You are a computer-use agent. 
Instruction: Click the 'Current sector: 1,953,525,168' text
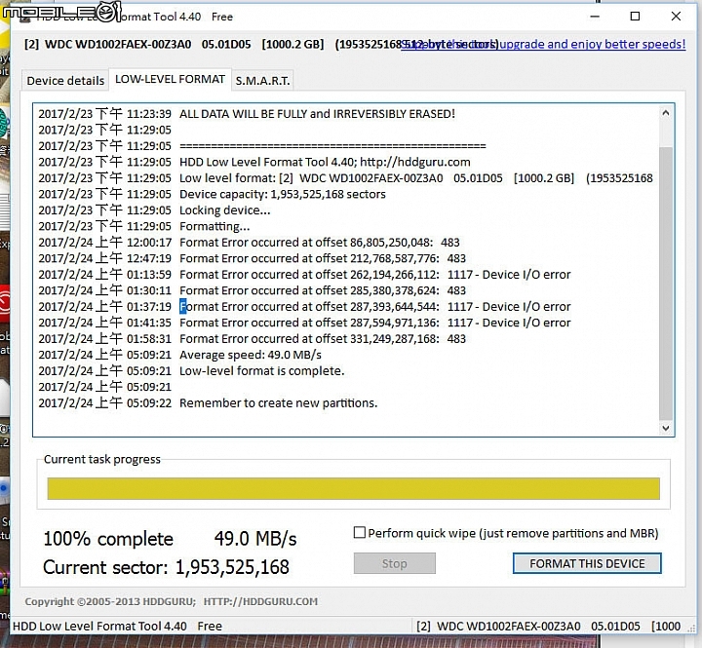tap(166, 567)
